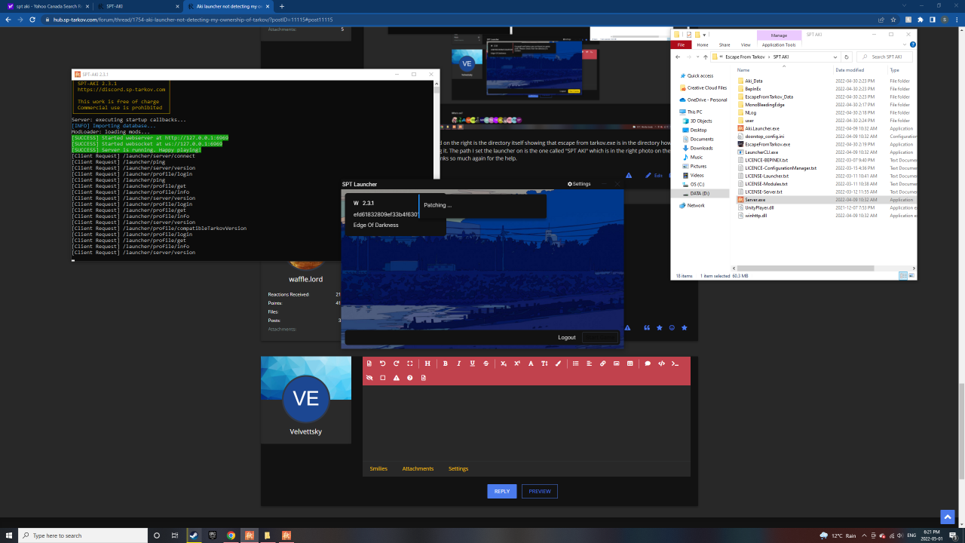Screen dimensions: 965x543
Task: Open Task View on the taskbar
Action: pyautogui.click(x=175, y=535)
